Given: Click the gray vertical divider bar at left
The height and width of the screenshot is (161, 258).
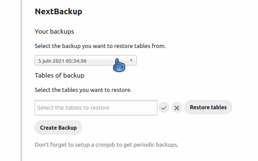Looking at the screenshot, I should (21, 80).
